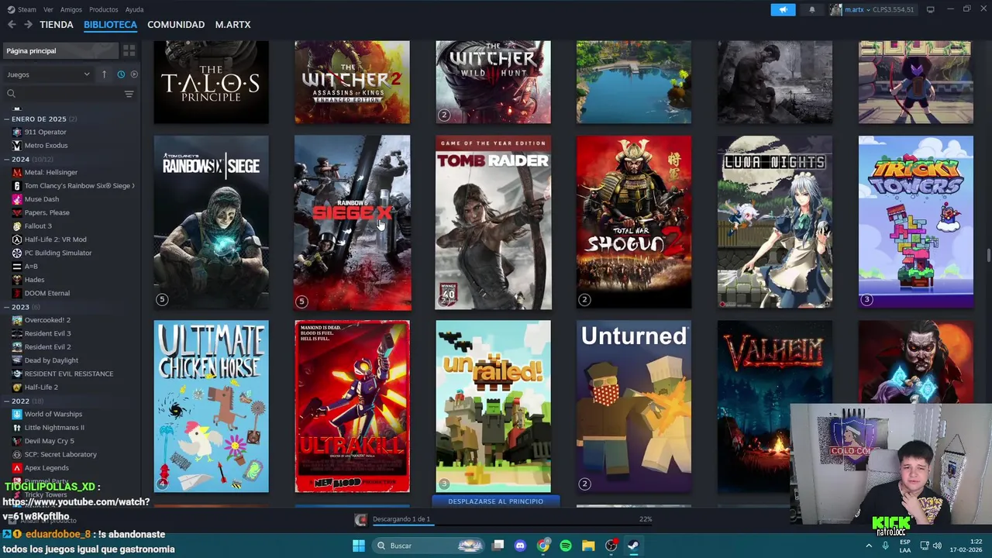Open the Ver menu
Image resolution: width=992 pixels, height=558 pixels.
click(x=48, y=9)
